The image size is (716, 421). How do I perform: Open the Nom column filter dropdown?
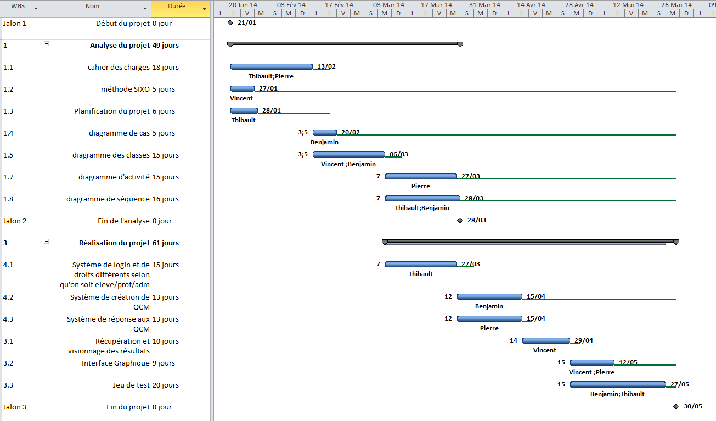pos(145,9)
